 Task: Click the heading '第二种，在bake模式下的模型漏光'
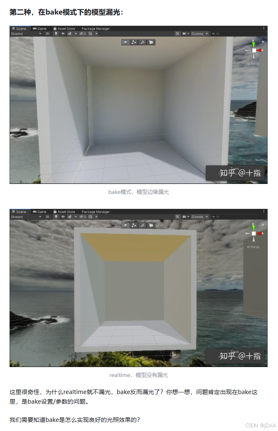(x=66, y=12)
